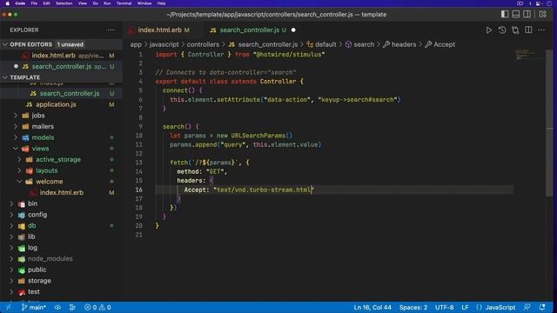Run the code with the play icon
The image size is (557, 313).
[x=489, y=30]
